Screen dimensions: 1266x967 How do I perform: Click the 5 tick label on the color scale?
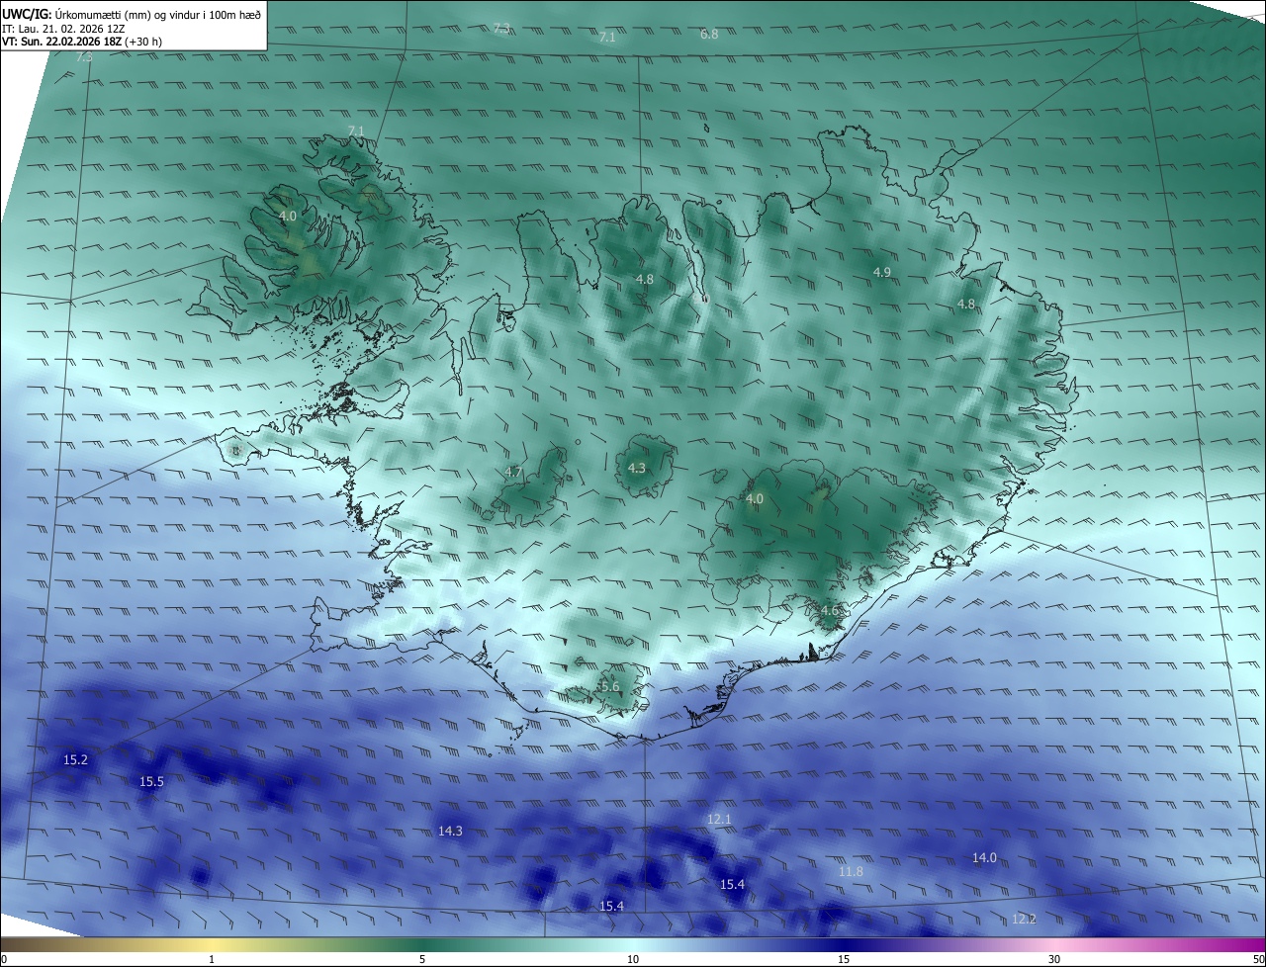pos(422,959)
